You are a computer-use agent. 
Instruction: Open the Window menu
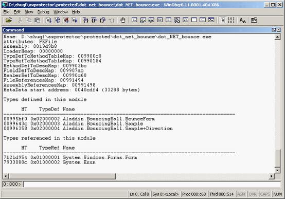[61, 12]
